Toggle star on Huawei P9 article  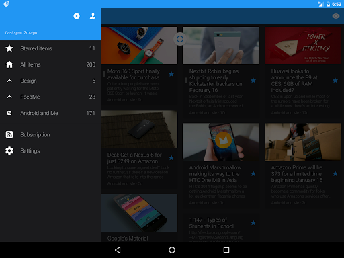tap(335, 81)
